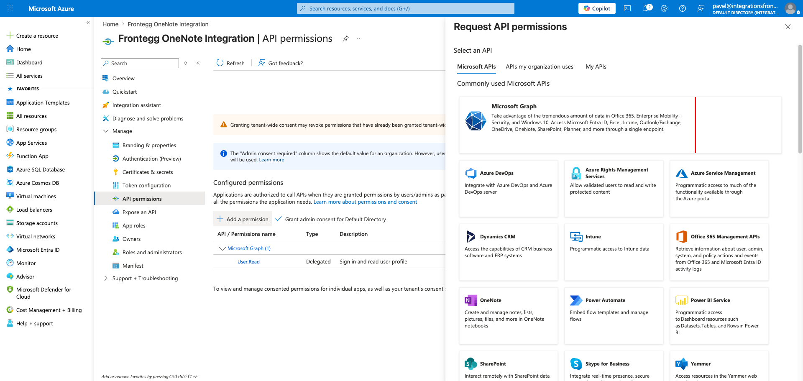Click the User.Read permission link
The width and height of the screenshot is (803, 381).
pyautogui.click(x=248, y=262)
